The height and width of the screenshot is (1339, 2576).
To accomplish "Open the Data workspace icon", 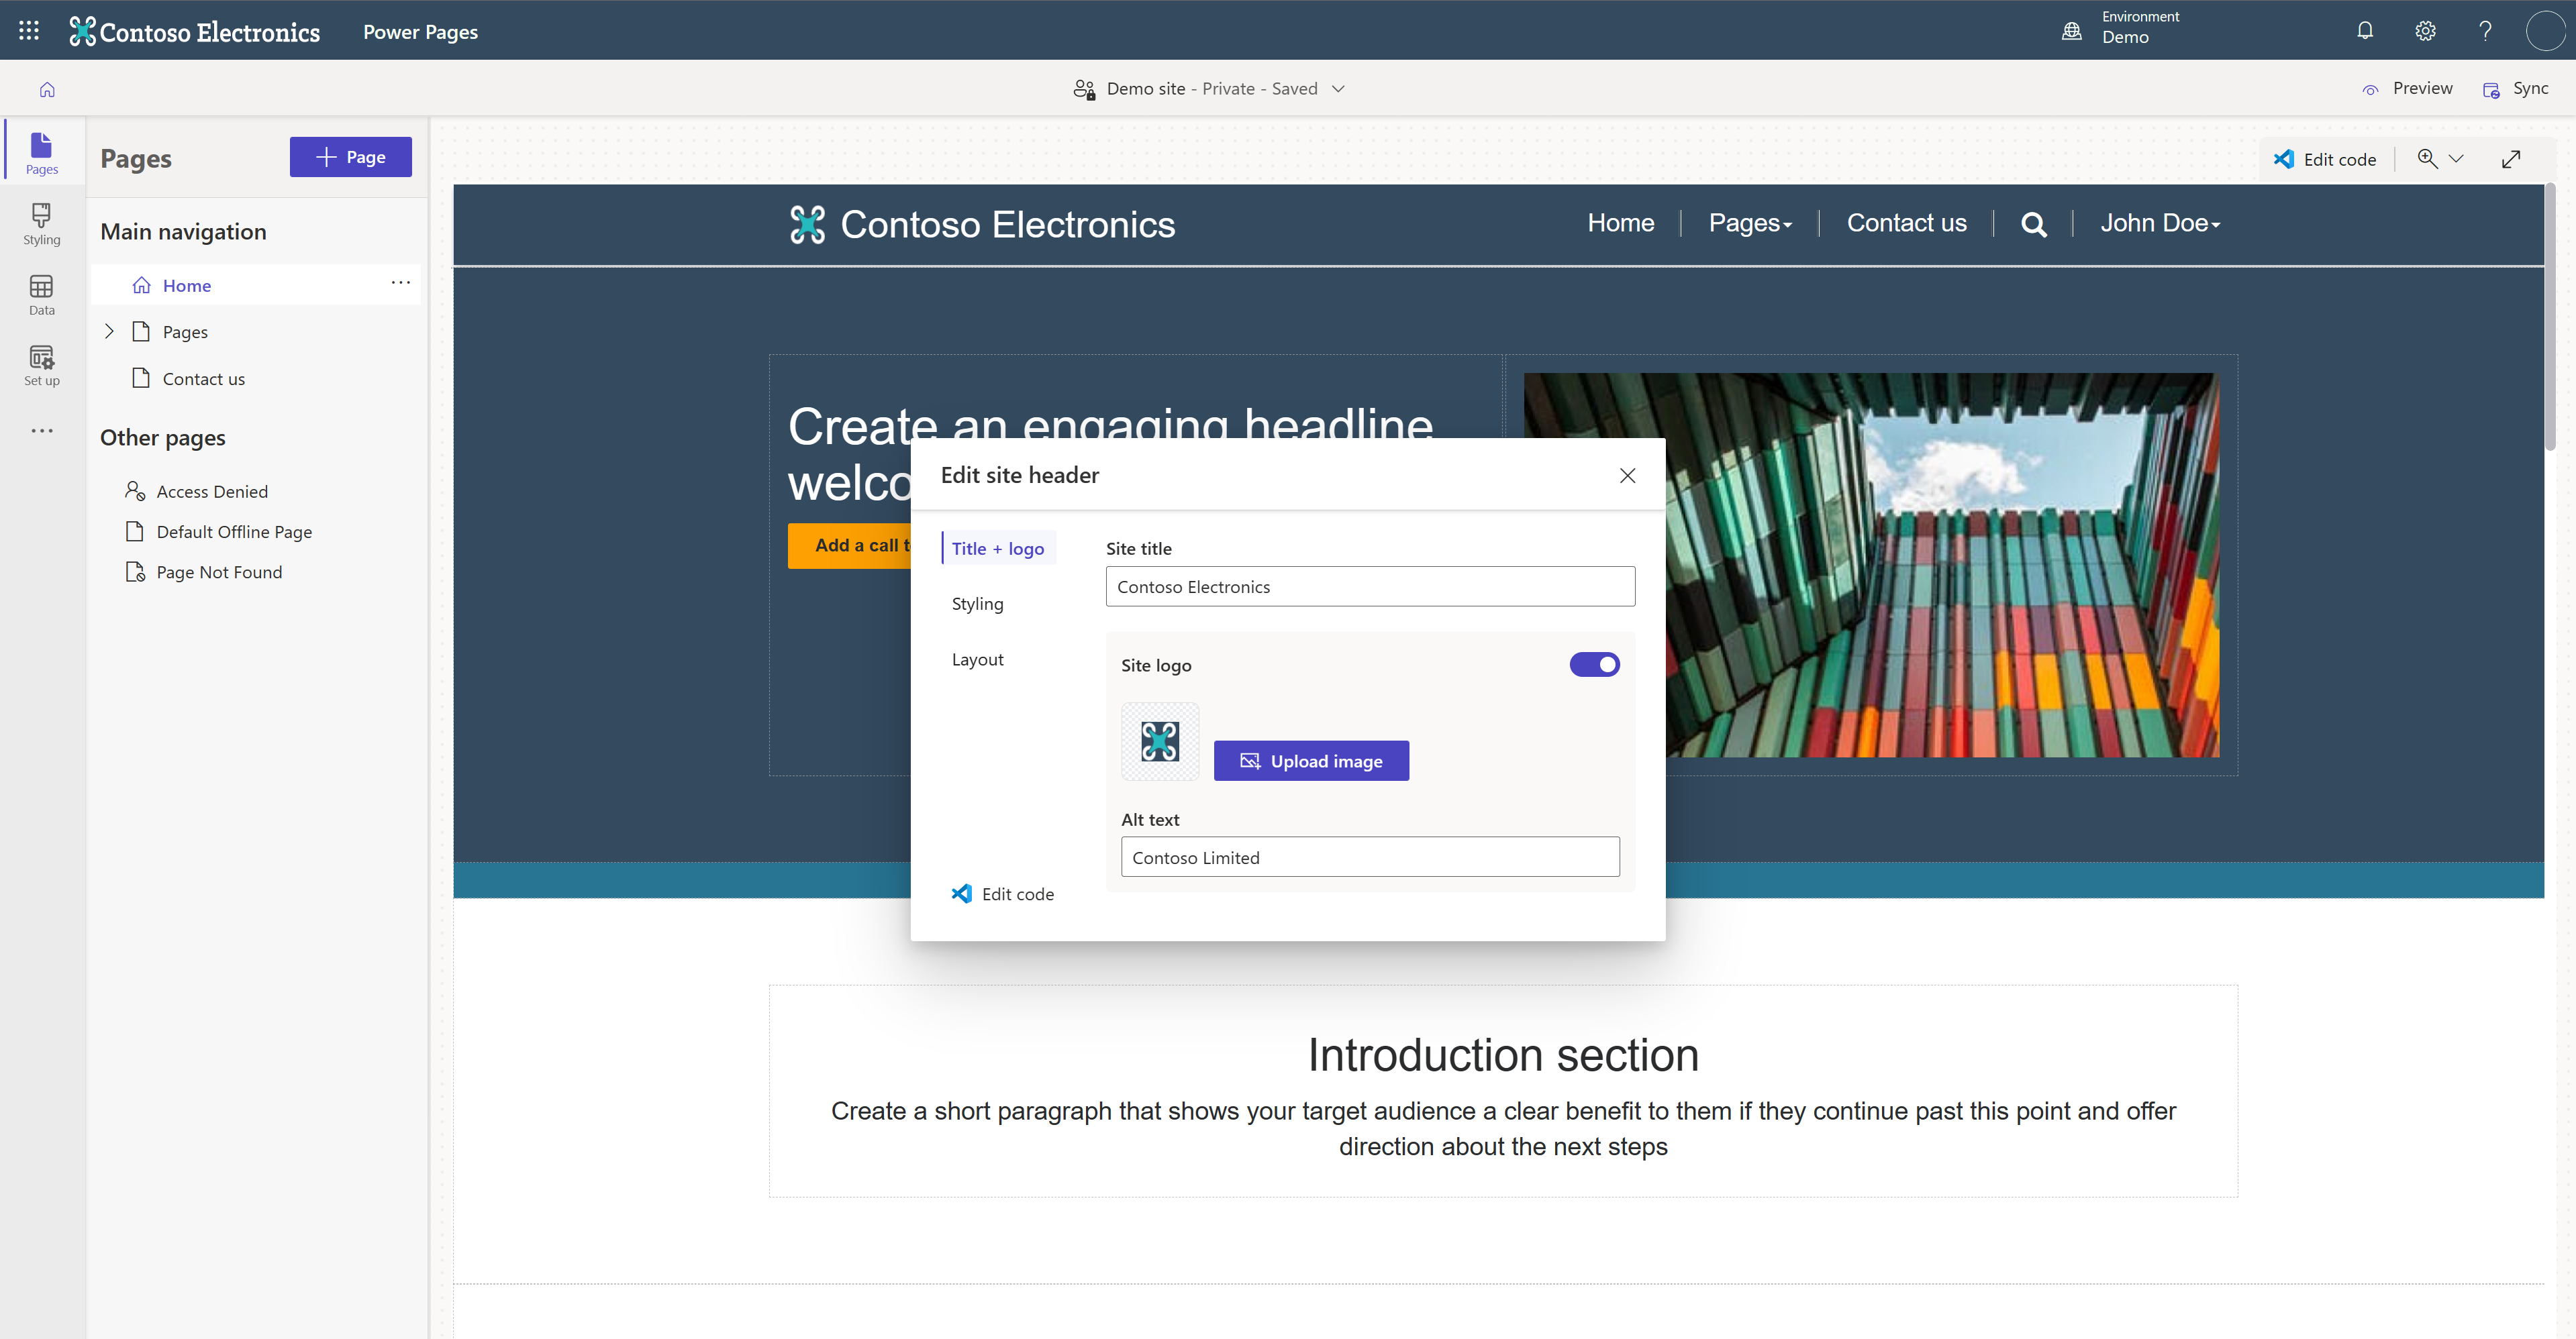I will 41,294.
